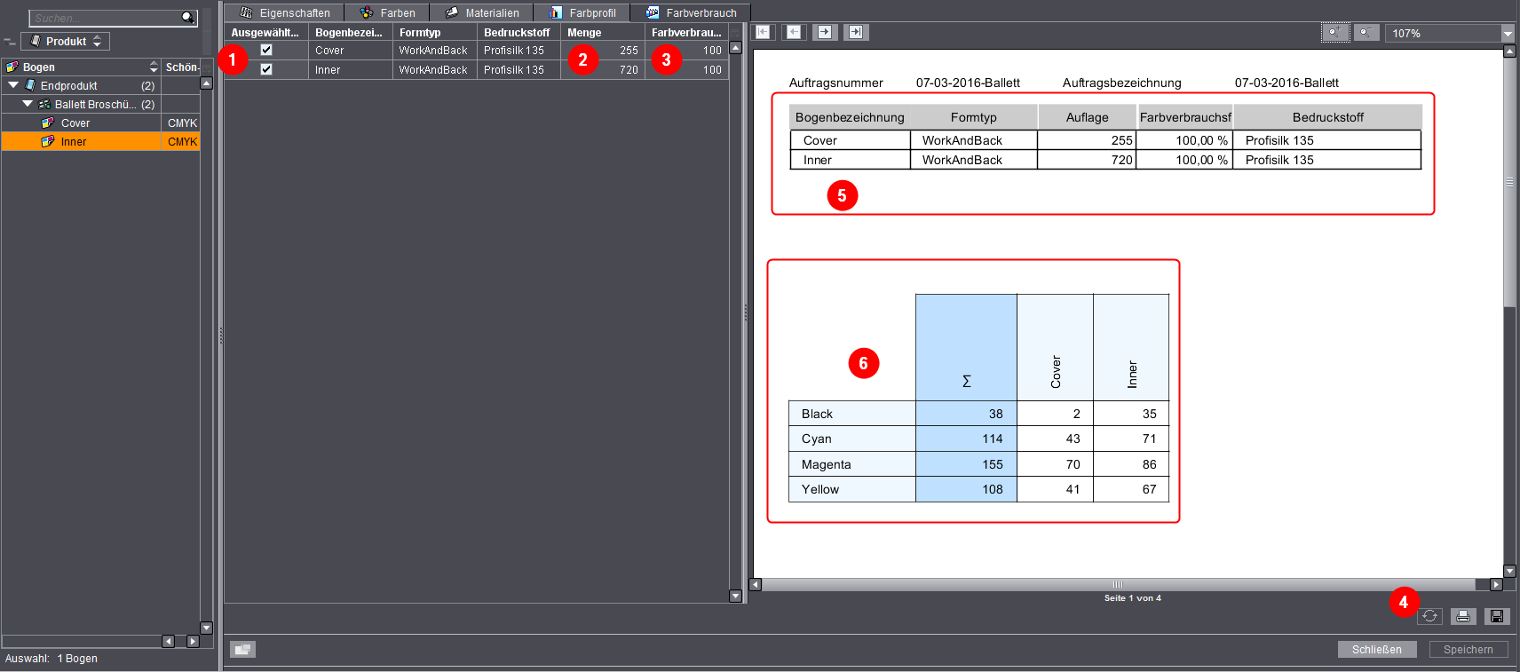Save report using the floppy disk icon
1520x672 pixels.
tap(1497, 616)
